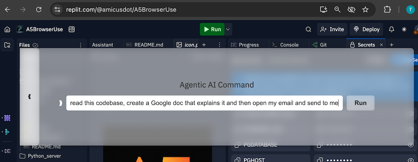The image size is (418, 162).
Task: Close the Secrets tab
Action: (x=381, y=45)
